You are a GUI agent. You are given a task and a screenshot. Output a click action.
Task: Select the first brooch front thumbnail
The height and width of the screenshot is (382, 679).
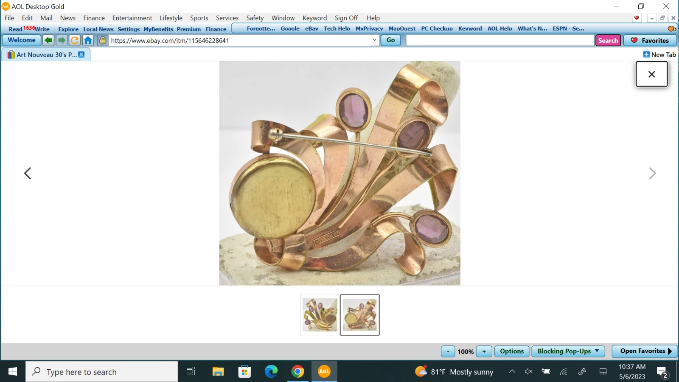(320, 315)
